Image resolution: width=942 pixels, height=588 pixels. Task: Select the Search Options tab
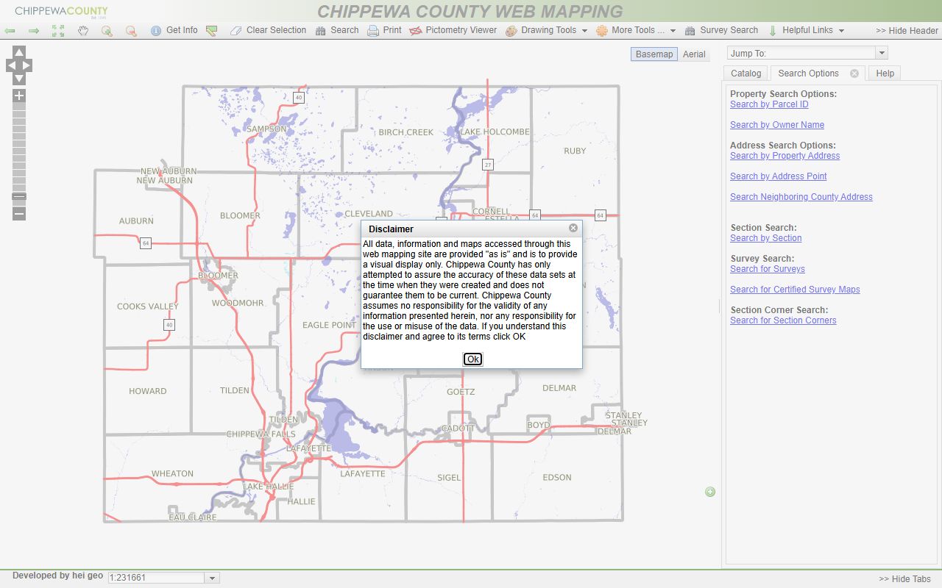808,73
